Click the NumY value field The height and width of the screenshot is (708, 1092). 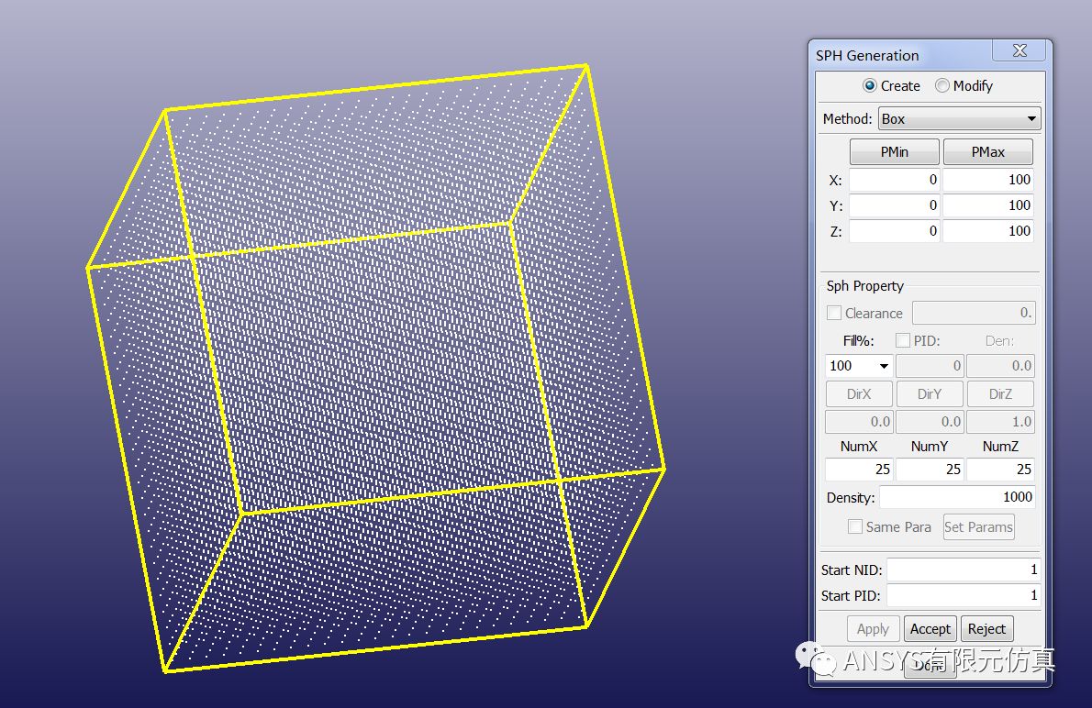point(930,470)
